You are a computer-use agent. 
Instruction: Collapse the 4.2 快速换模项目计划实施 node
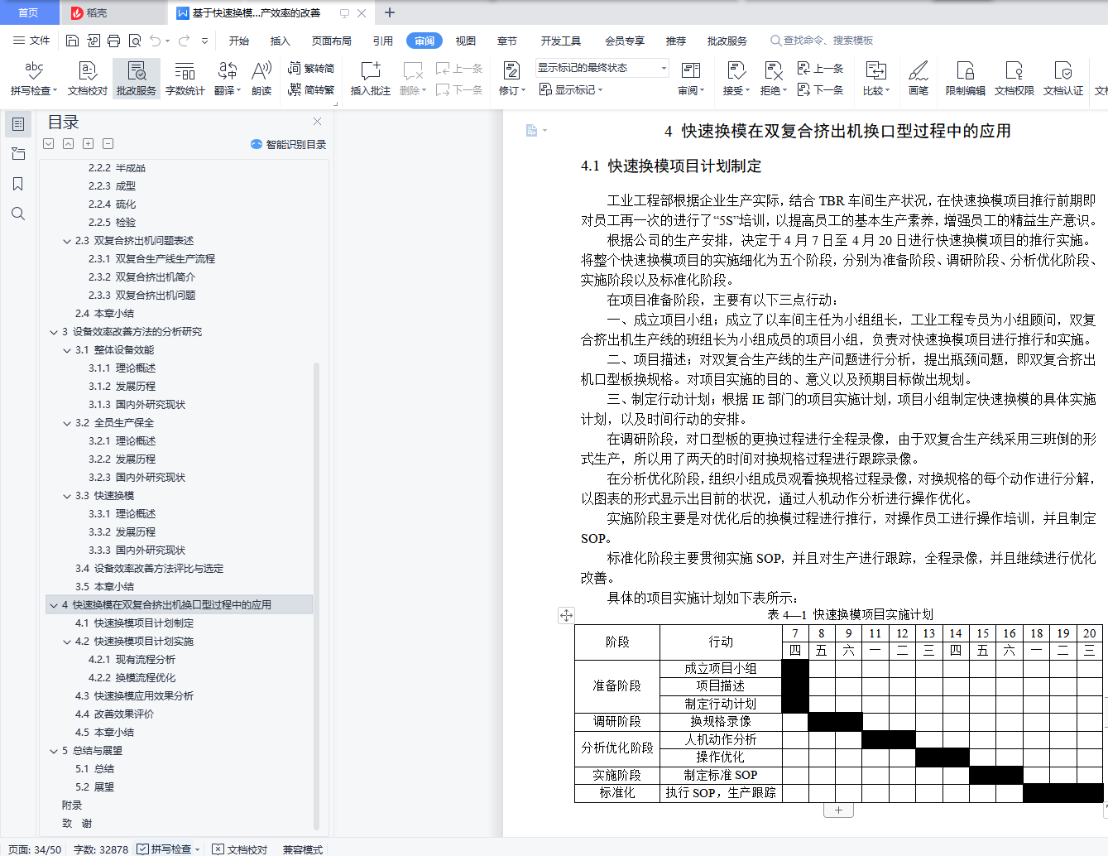coord(67,642)
